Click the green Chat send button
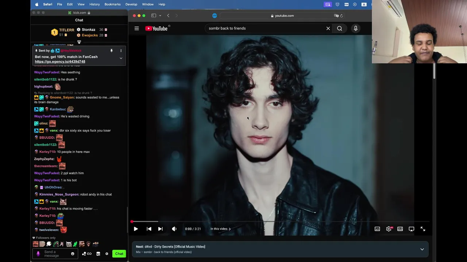The width and height of the screenshot is (467, 262). (x=119, y=254)
